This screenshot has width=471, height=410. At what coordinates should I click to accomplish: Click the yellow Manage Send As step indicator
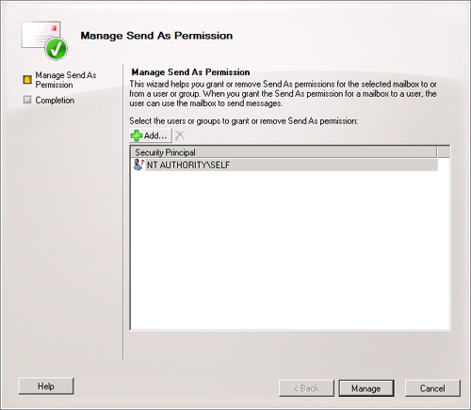click(27, 80)
